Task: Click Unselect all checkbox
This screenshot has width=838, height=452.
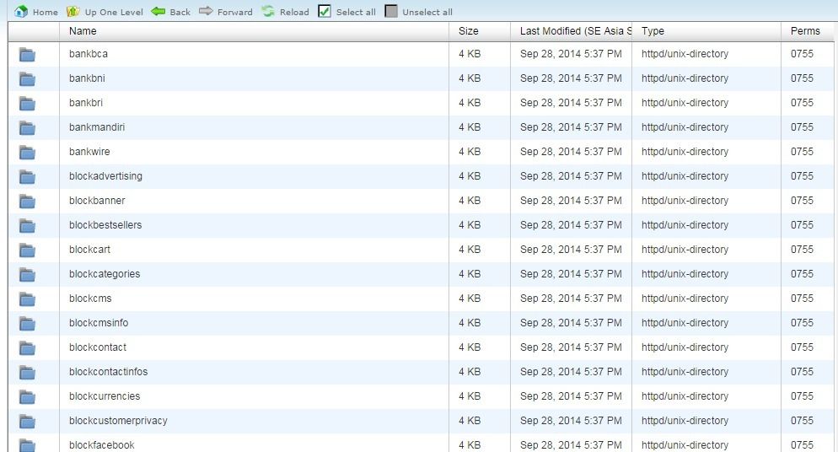Action: pyautogui.click(x=391, y=12)
